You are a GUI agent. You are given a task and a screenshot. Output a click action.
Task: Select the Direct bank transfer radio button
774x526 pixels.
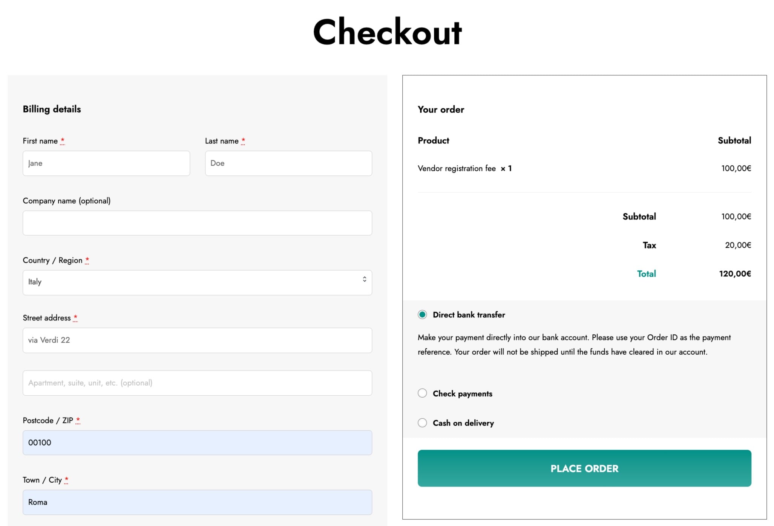point(422,315)
